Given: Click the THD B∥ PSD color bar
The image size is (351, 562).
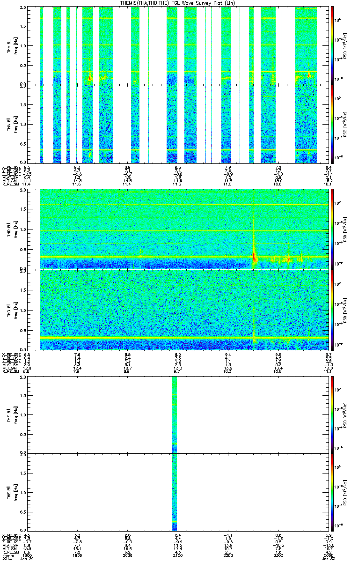Looking at the screenshot, I should (332, 310).
